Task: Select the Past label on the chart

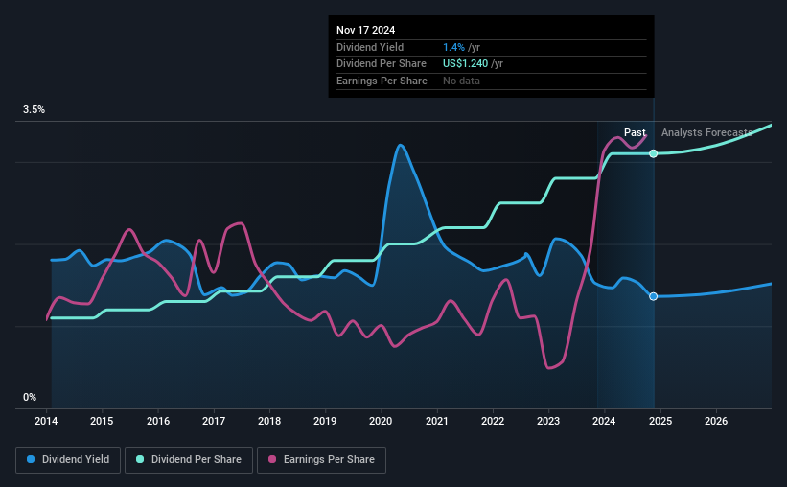Action: click(635, 132)
